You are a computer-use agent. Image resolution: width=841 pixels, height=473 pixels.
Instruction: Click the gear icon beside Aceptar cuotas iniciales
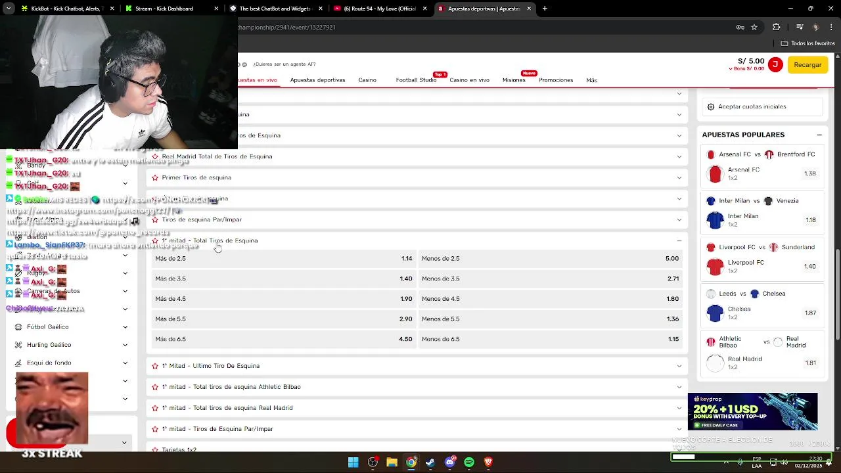click(x=711, y=106)
